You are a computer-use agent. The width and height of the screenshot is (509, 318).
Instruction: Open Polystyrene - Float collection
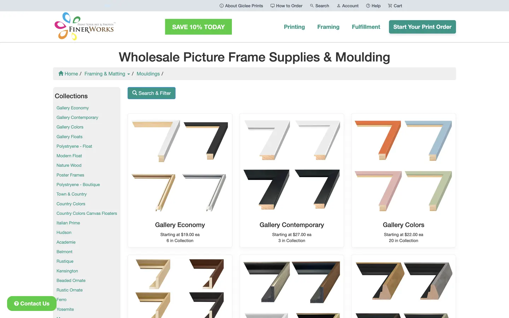coord(74,146)
